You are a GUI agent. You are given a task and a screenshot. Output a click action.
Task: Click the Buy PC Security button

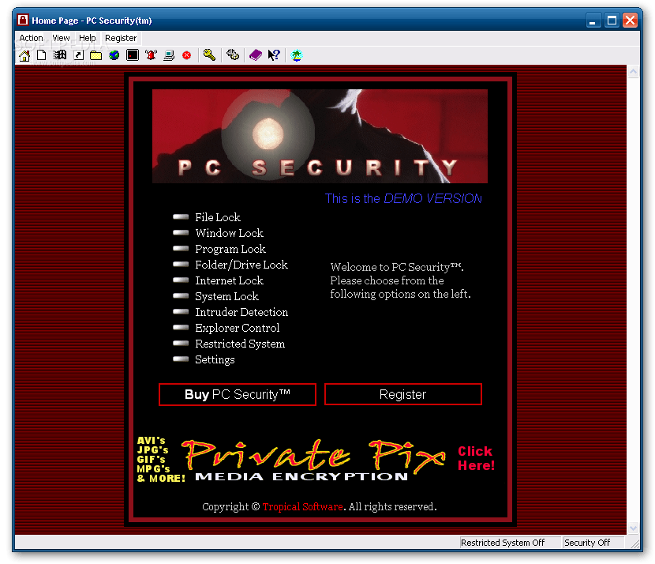click(x=237, y=394)
